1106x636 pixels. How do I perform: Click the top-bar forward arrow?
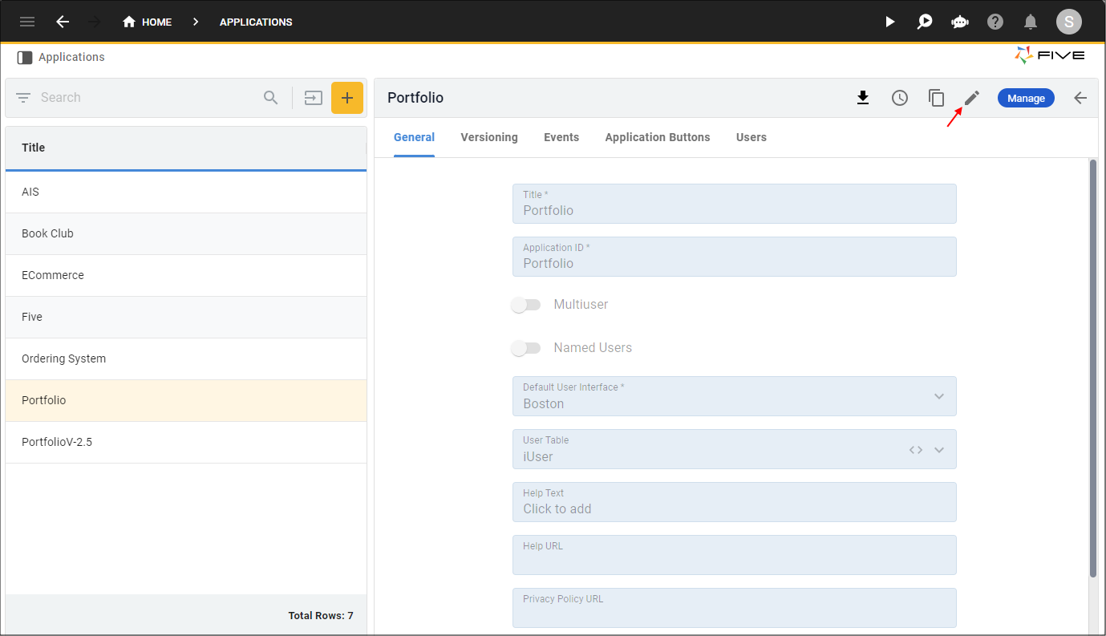[x=95, y=22]
